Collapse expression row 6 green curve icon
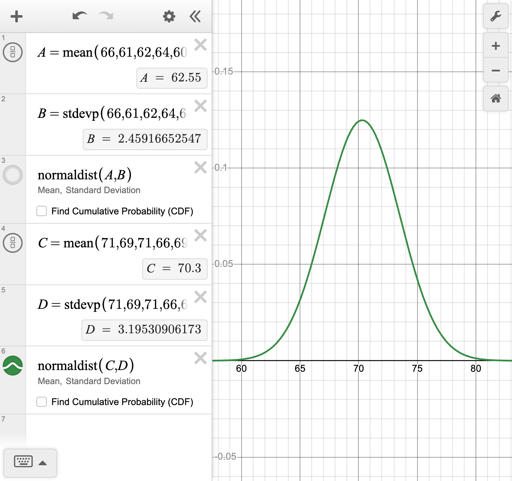Screen dimensions: 512x481 (x=13, y=365)
